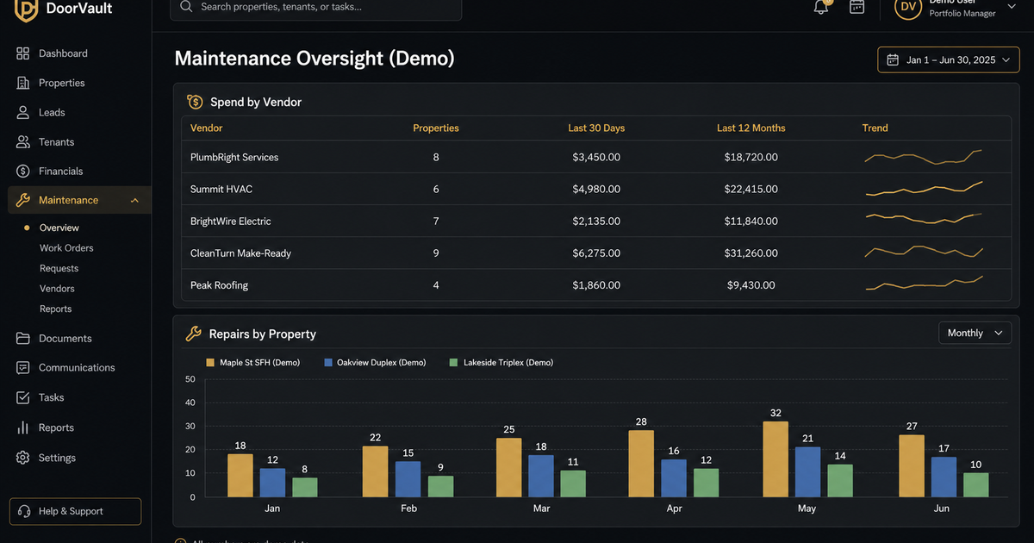Click Jan Oakview bar labeled 12
The image size is (1034, 543).
(x=272, y=483)
